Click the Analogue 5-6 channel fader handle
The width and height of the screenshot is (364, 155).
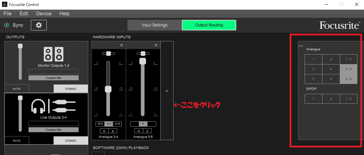143,61
